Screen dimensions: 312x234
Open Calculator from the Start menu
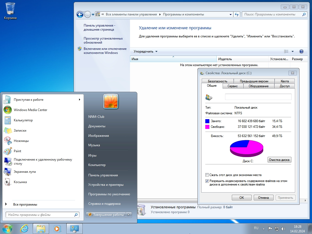pos(23,120)
